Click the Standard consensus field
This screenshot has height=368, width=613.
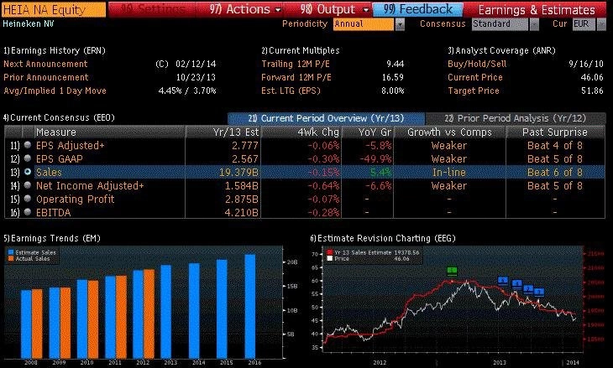point(500,24)
